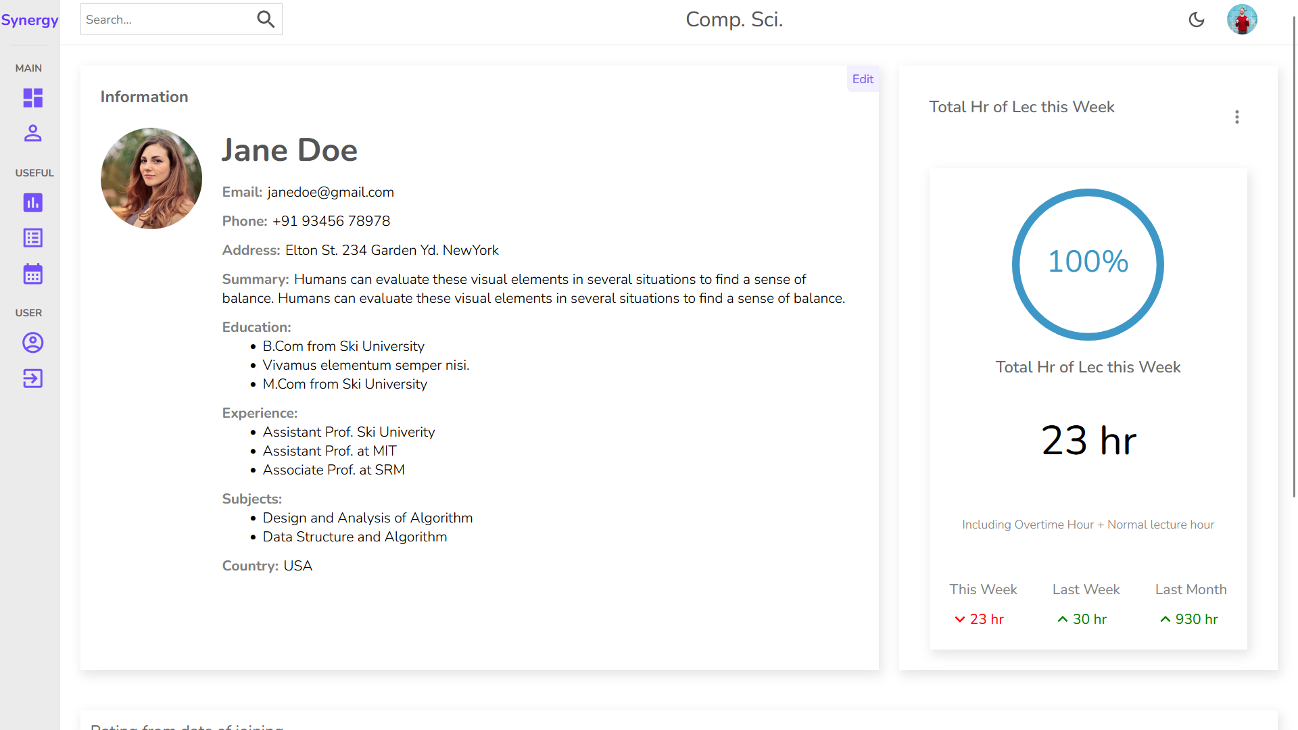The image size is (1298, 730).
Task: Click the person outline icon under Main
Action: click(x=32, y=133)
